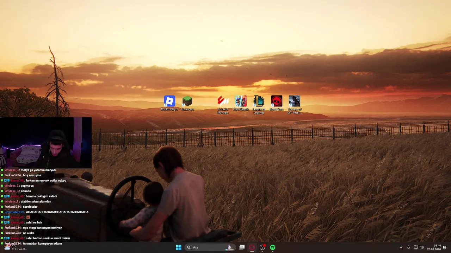
Task: Expand the hidden system tray icons
Action: [x=401, y=247]
